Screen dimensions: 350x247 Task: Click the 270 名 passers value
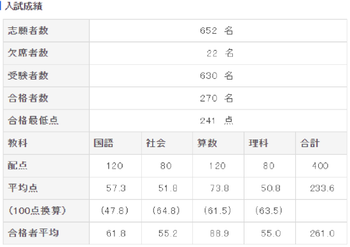pyautogui.click(x=216, y=98)
